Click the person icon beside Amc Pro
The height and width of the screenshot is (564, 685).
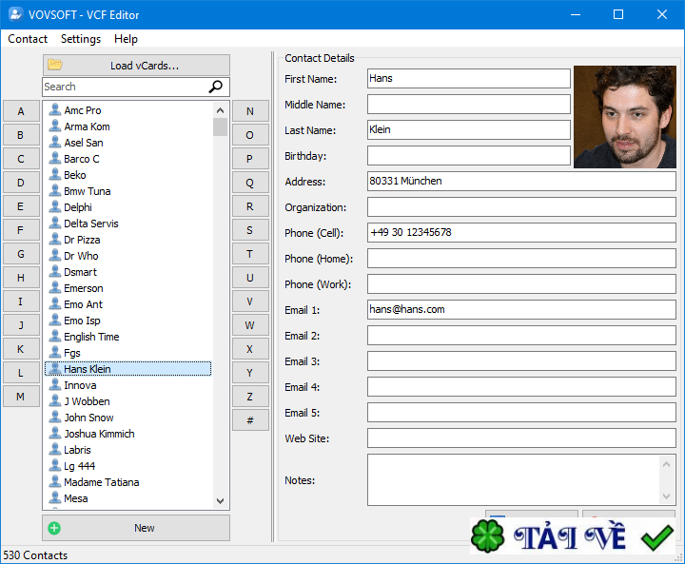[x=54, y=110]
